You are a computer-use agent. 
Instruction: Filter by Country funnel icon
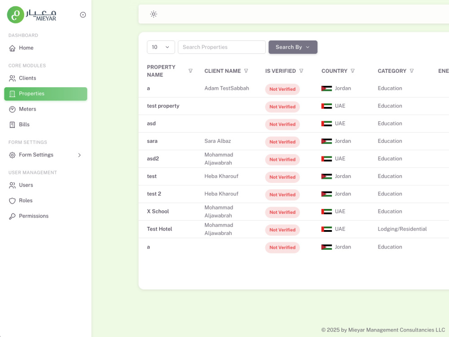(352, 71)
